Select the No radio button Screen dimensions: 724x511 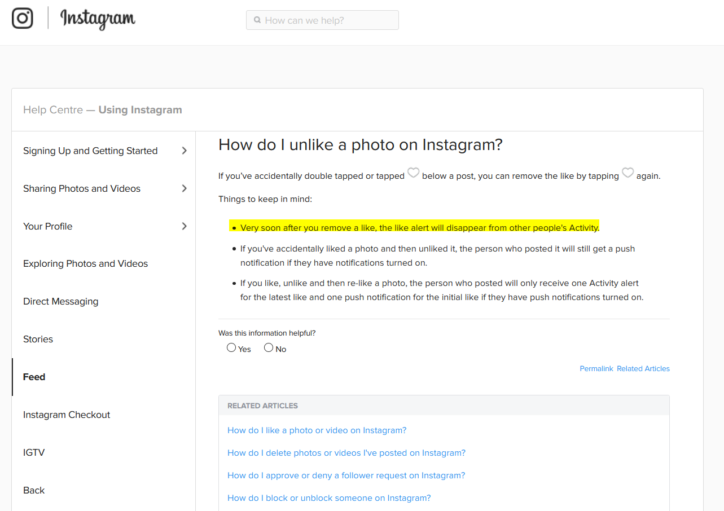pos(269,348)
